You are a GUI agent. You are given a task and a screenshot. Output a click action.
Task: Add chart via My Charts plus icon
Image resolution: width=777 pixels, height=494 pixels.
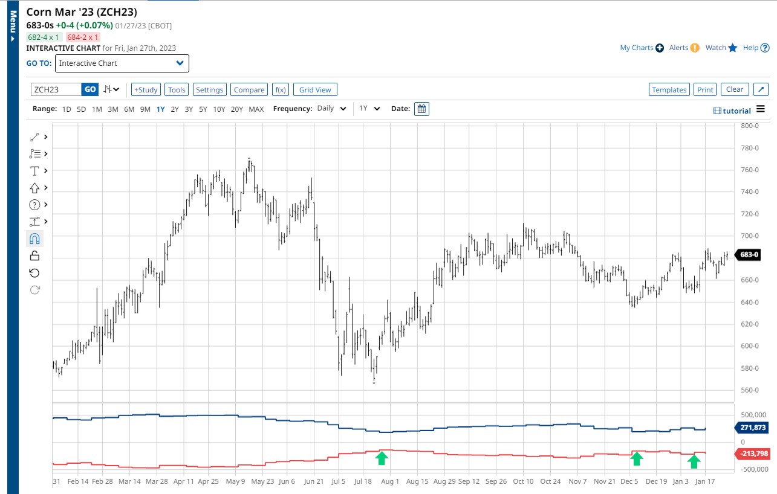tap(660, 48)
